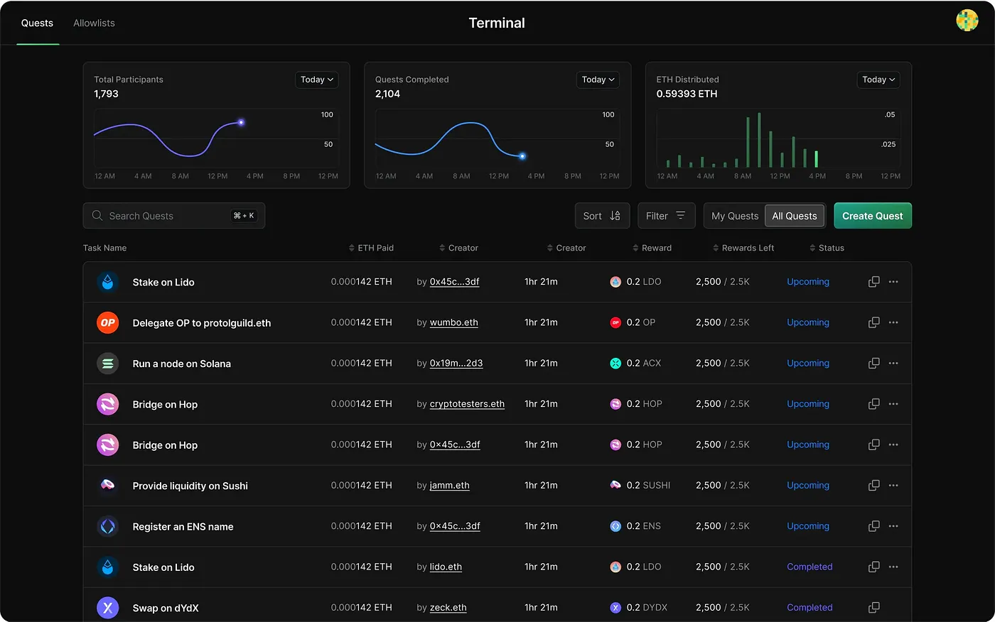This screenshot has height=622, width=995.
Task: Click the Sushi logo beside Provide liquidity task
Action: pos(107,486)
